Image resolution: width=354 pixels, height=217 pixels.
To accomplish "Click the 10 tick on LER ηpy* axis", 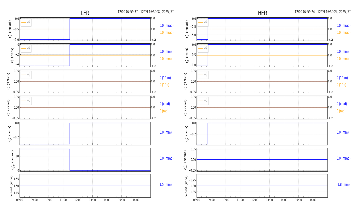I will tap(17, 156).
